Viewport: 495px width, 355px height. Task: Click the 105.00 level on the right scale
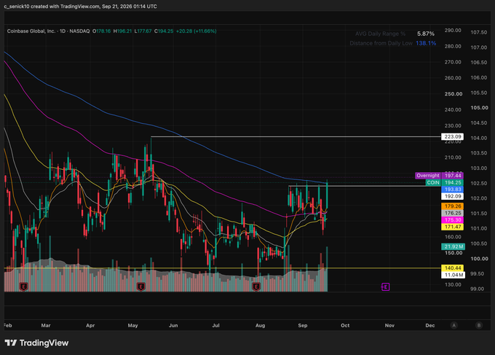(x=479, y=107)
